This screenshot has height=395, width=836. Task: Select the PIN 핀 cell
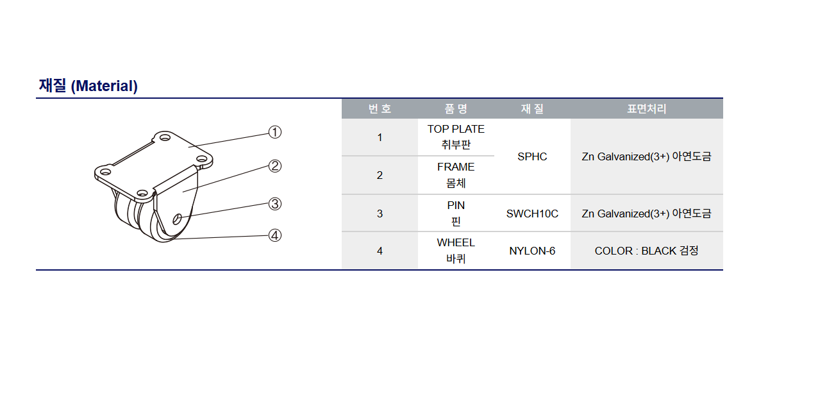pos(456,214)
